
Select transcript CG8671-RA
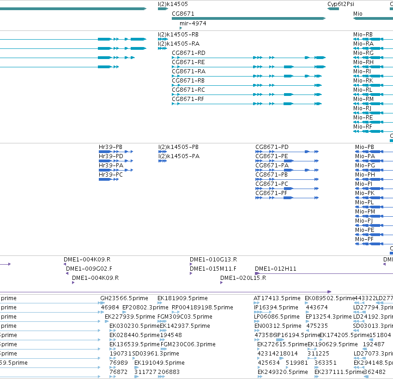(x=189, y=71)
